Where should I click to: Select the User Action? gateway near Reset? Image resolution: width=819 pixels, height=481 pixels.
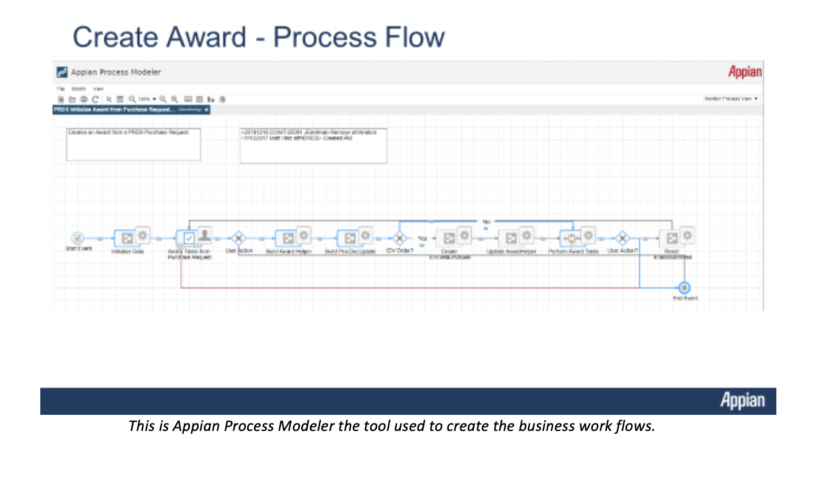(x=622, y=238)
